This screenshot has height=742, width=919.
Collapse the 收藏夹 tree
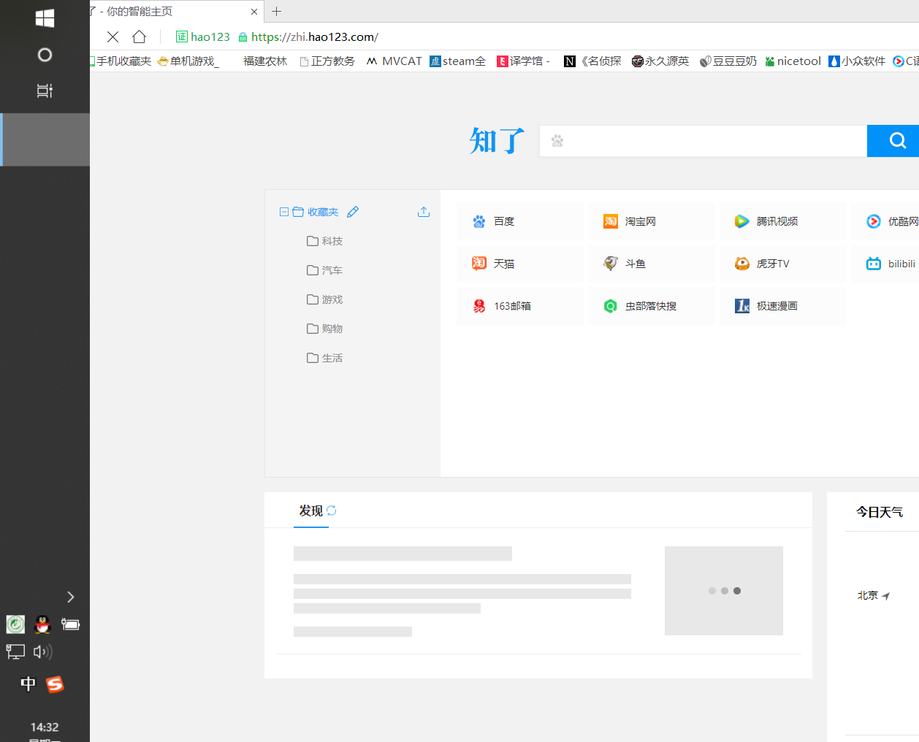pos(284,212)
